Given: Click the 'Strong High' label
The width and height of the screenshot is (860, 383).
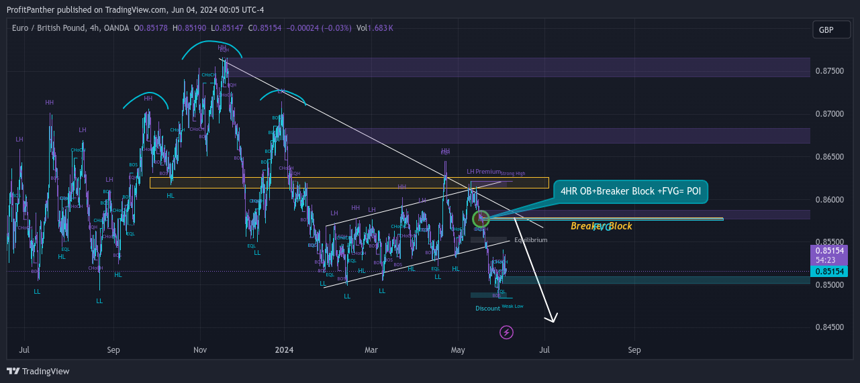Looking at the screenshot, I should click(514, 173).
